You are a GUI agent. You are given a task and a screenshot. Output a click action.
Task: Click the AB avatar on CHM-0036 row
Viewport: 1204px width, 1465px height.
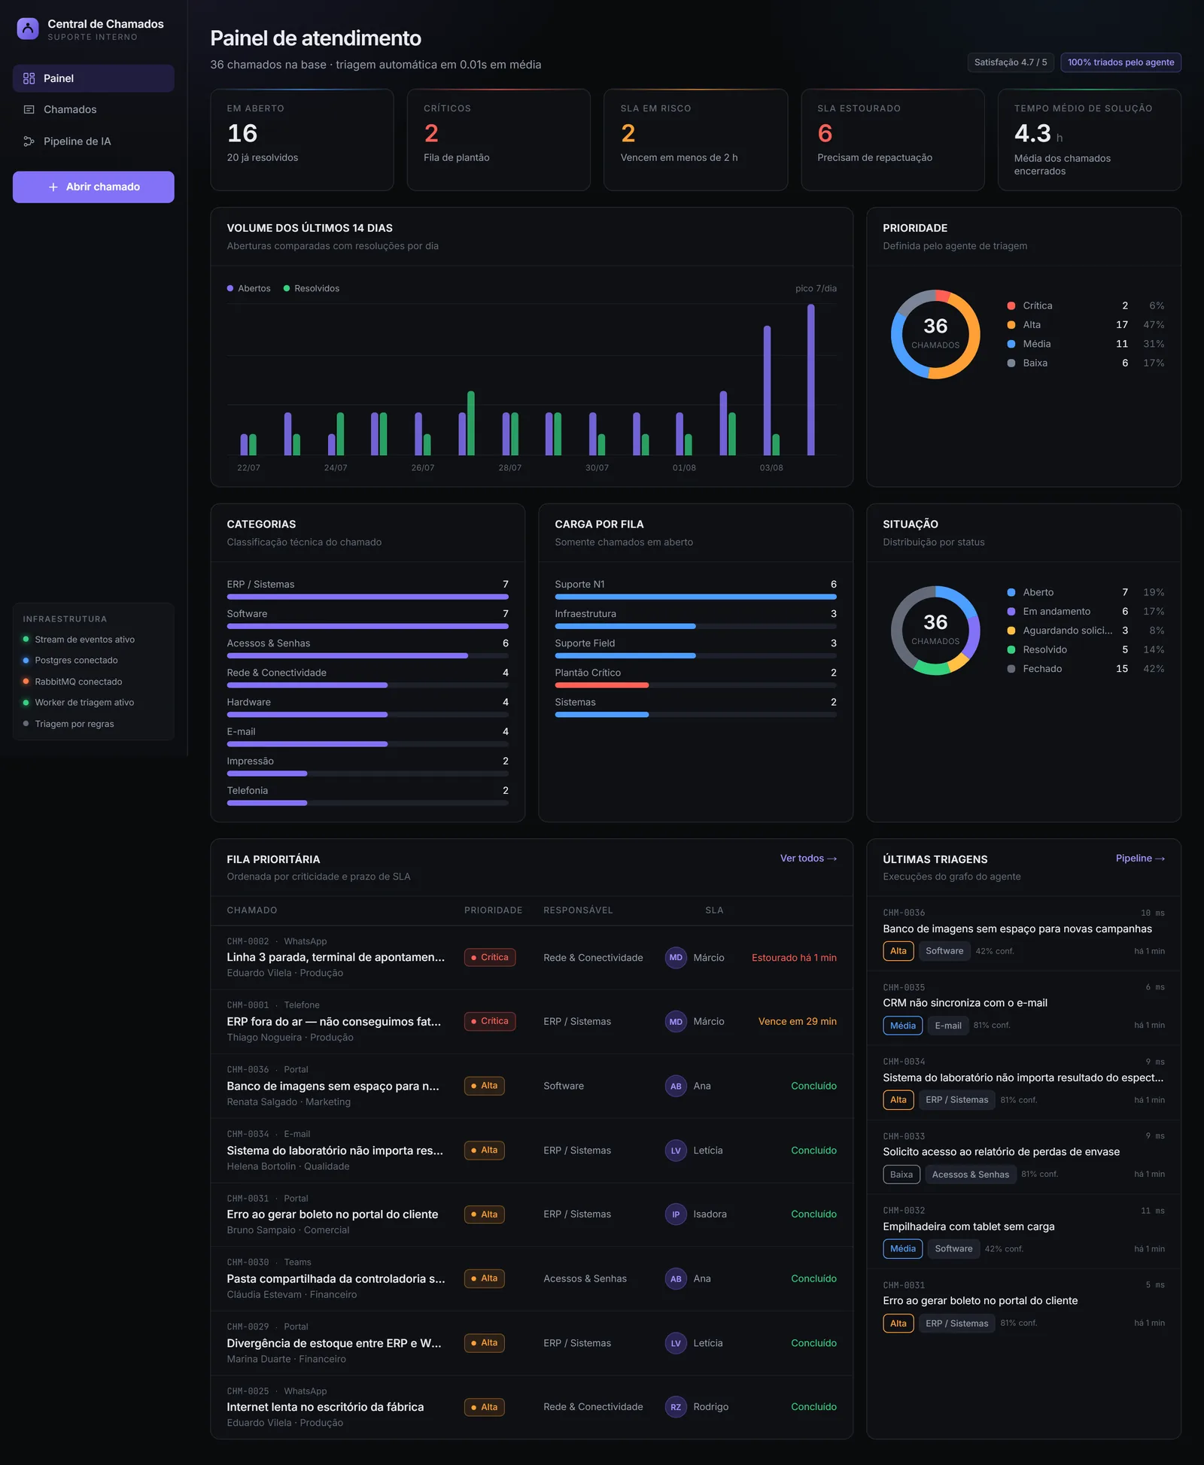coord(676,1086)
